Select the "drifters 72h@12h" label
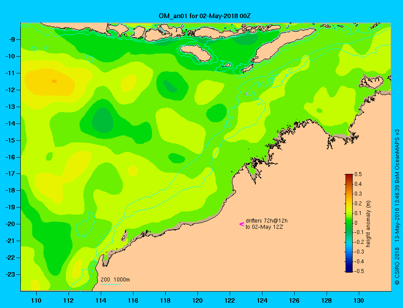Screen dimensions: 403x308 [x=266, y=221]
